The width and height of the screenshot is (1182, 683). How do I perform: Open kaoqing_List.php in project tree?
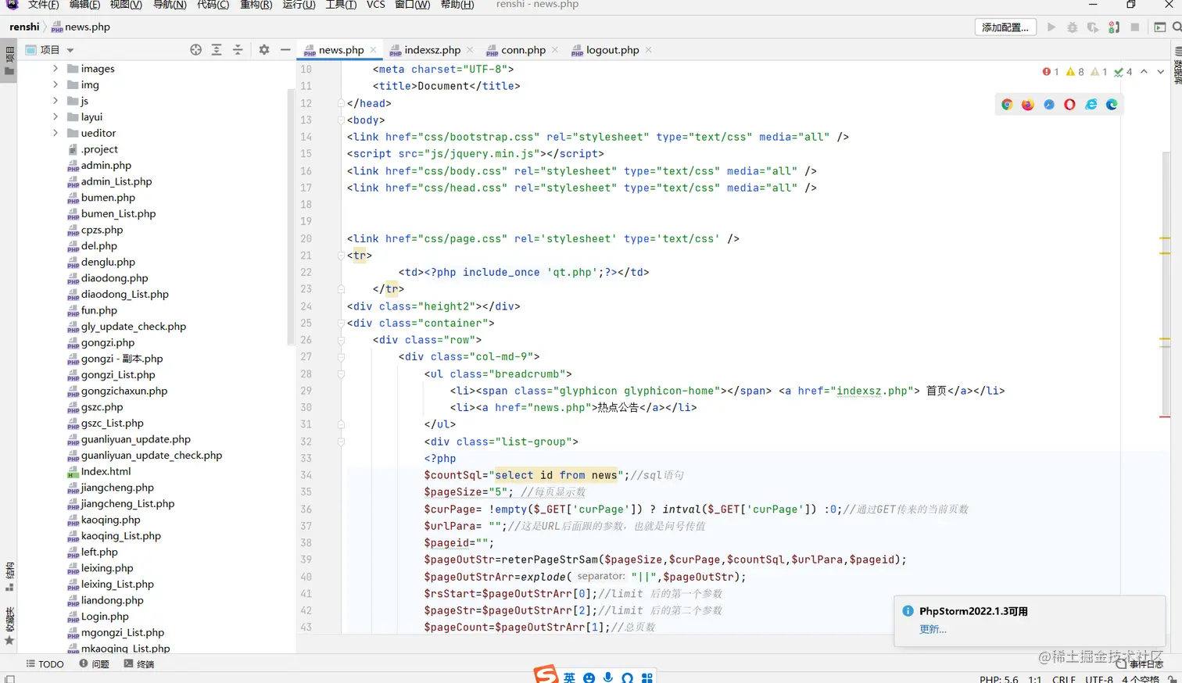(x=120, y=536)
